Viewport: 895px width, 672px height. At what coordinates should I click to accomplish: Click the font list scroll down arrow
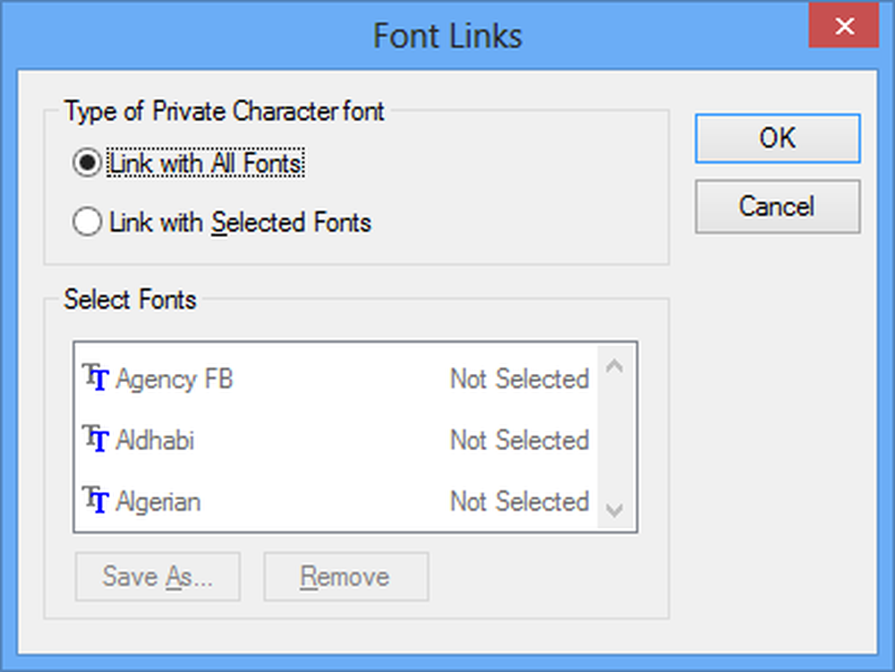[614, 509]
